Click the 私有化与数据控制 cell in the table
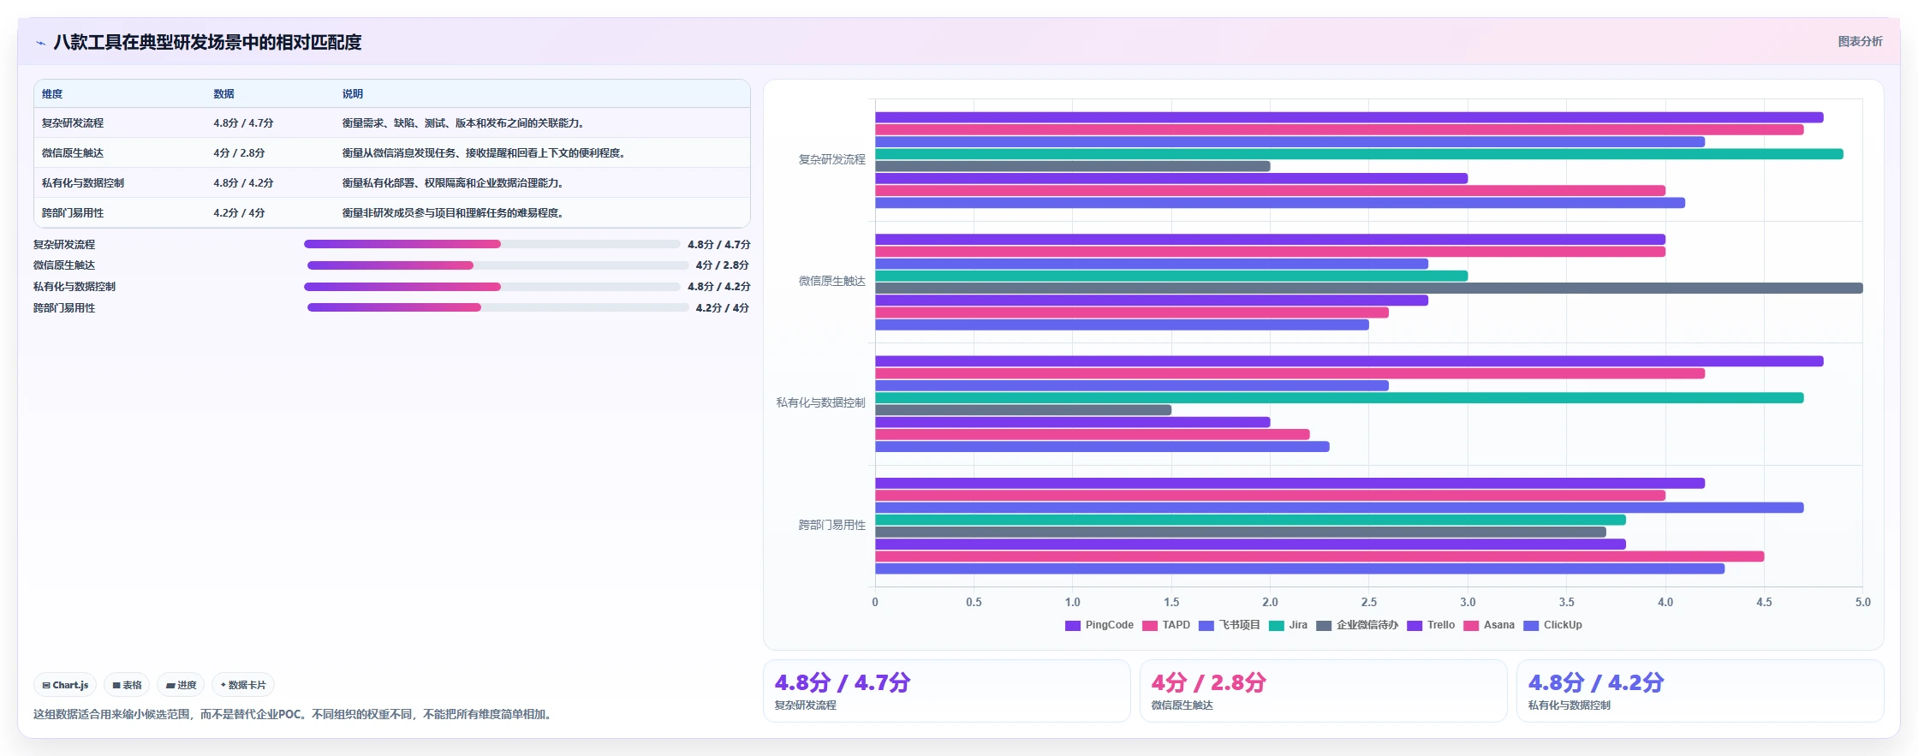 pos(83,183)
